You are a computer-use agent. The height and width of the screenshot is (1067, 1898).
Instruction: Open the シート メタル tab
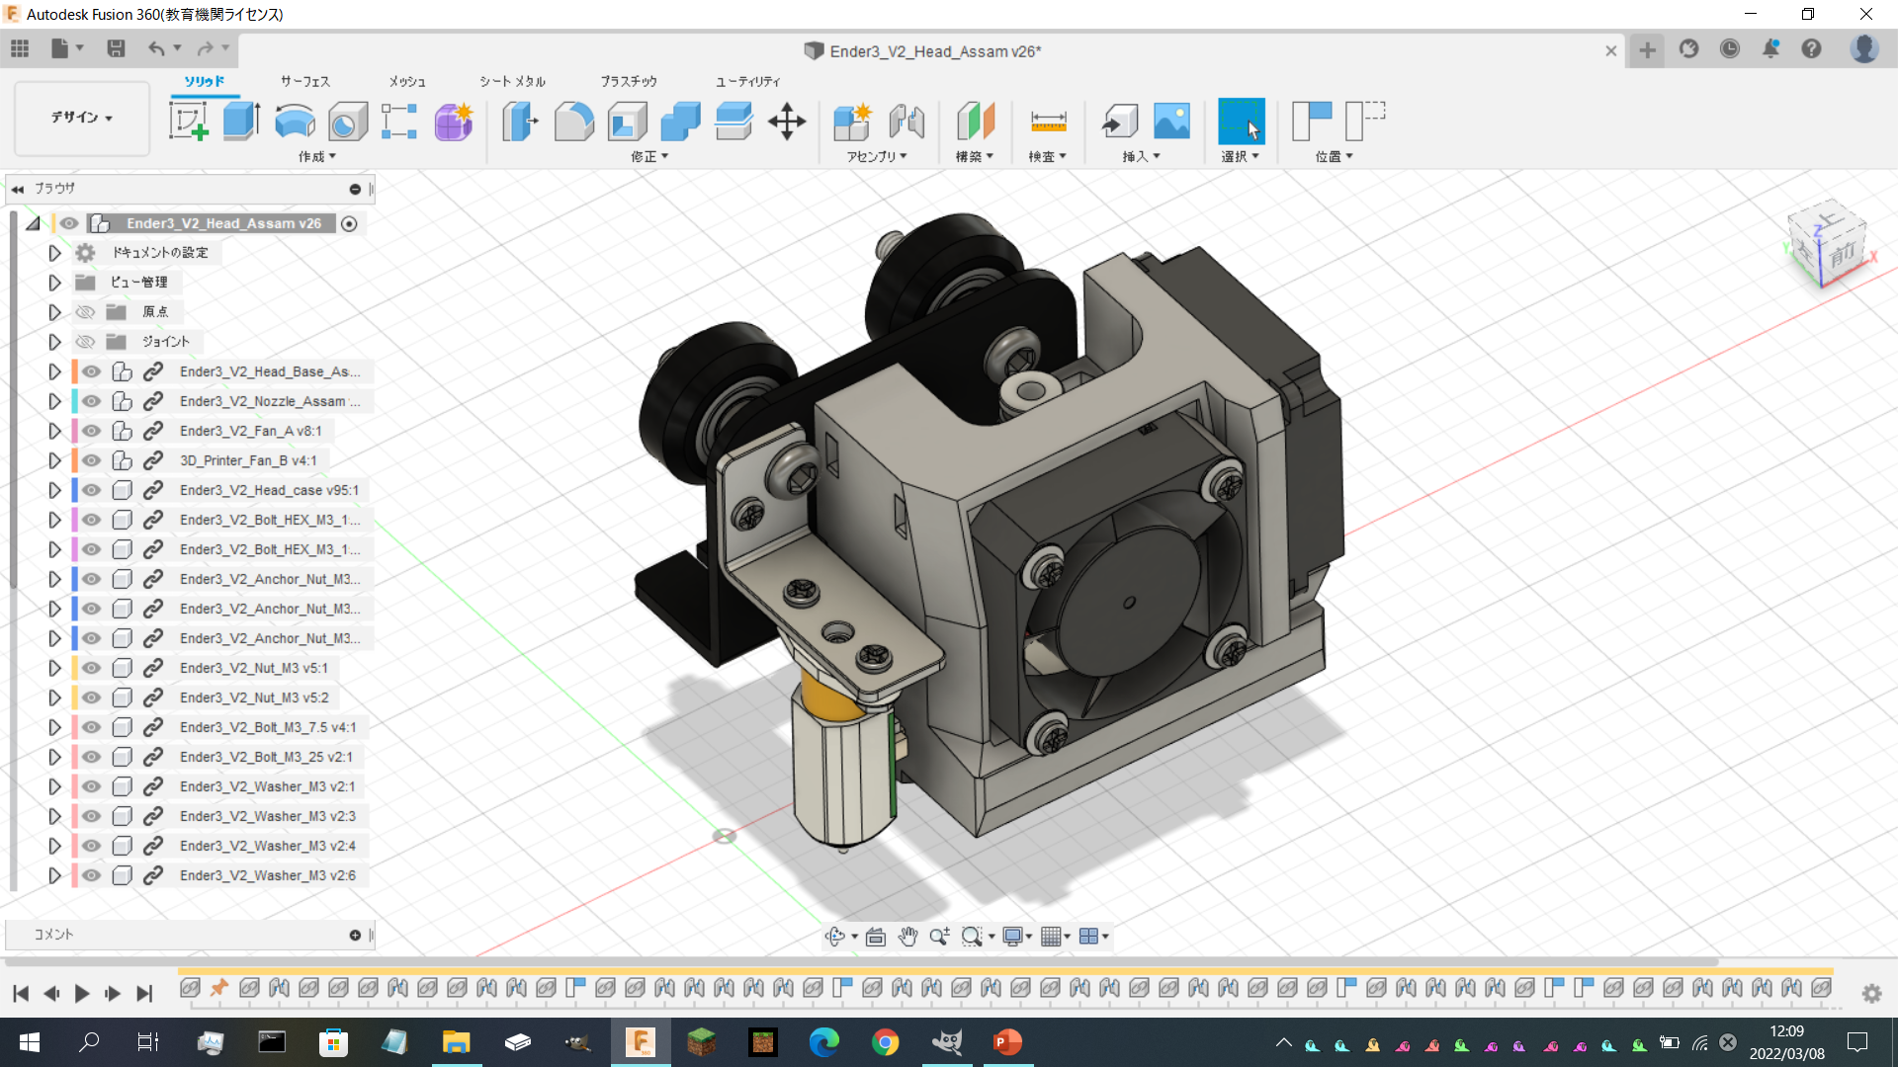[x=512, y=81]
